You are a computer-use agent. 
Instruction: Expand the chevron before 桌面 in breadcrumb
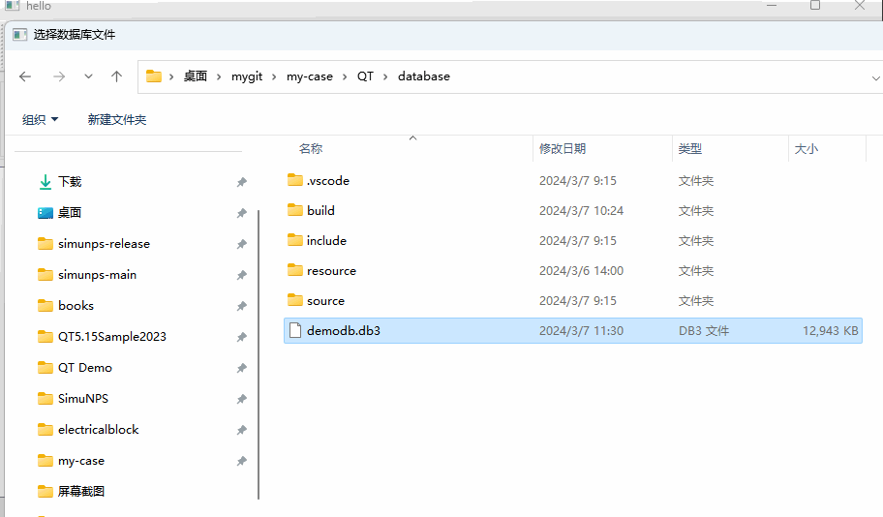[x=171, y=76]
